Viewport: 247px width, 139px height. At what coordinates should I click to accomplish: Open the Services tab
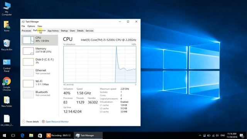[x=90, y=31]
